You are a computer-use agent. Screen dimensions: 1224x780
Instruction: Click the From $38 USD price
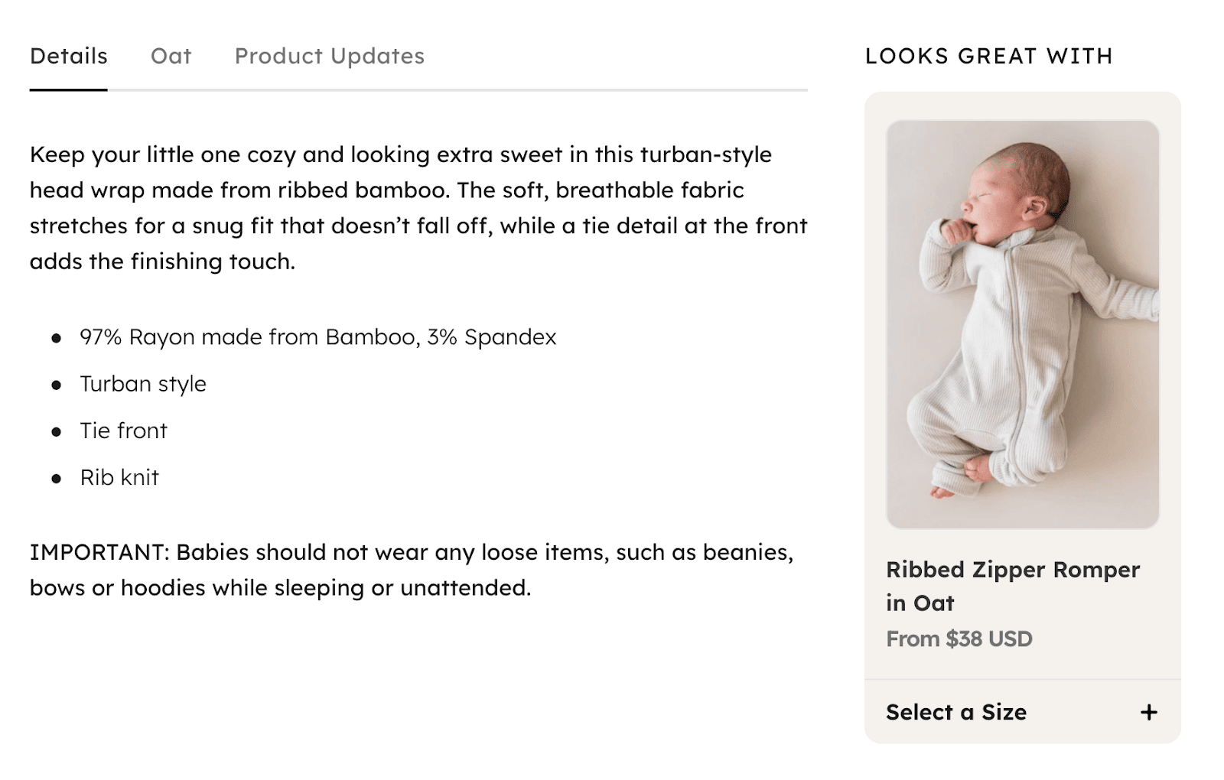pos(959,639)
